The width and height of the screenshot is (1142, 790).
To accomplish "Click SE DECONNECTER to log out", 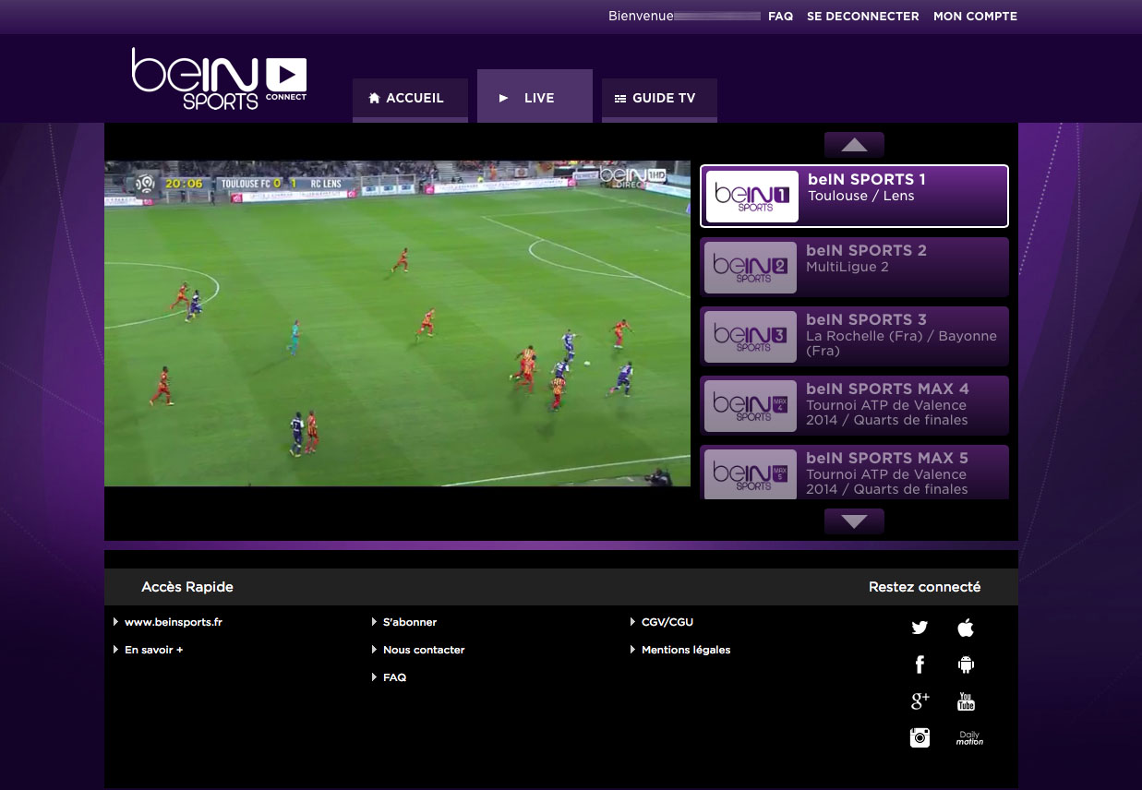I will click(x=862, y=16).
